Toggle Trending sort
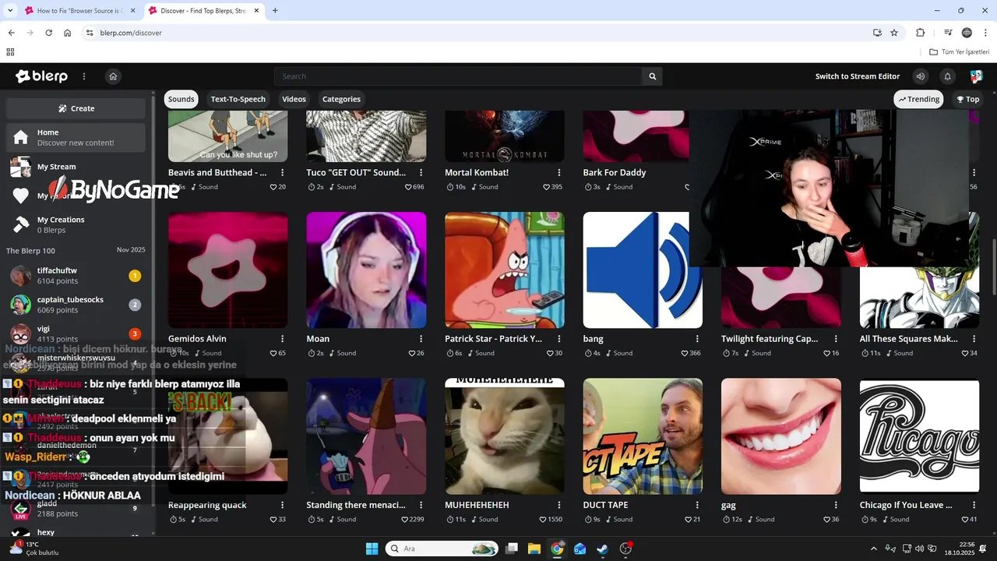The height and width of the screenshot is (561, 997). (x=918, y=99)
